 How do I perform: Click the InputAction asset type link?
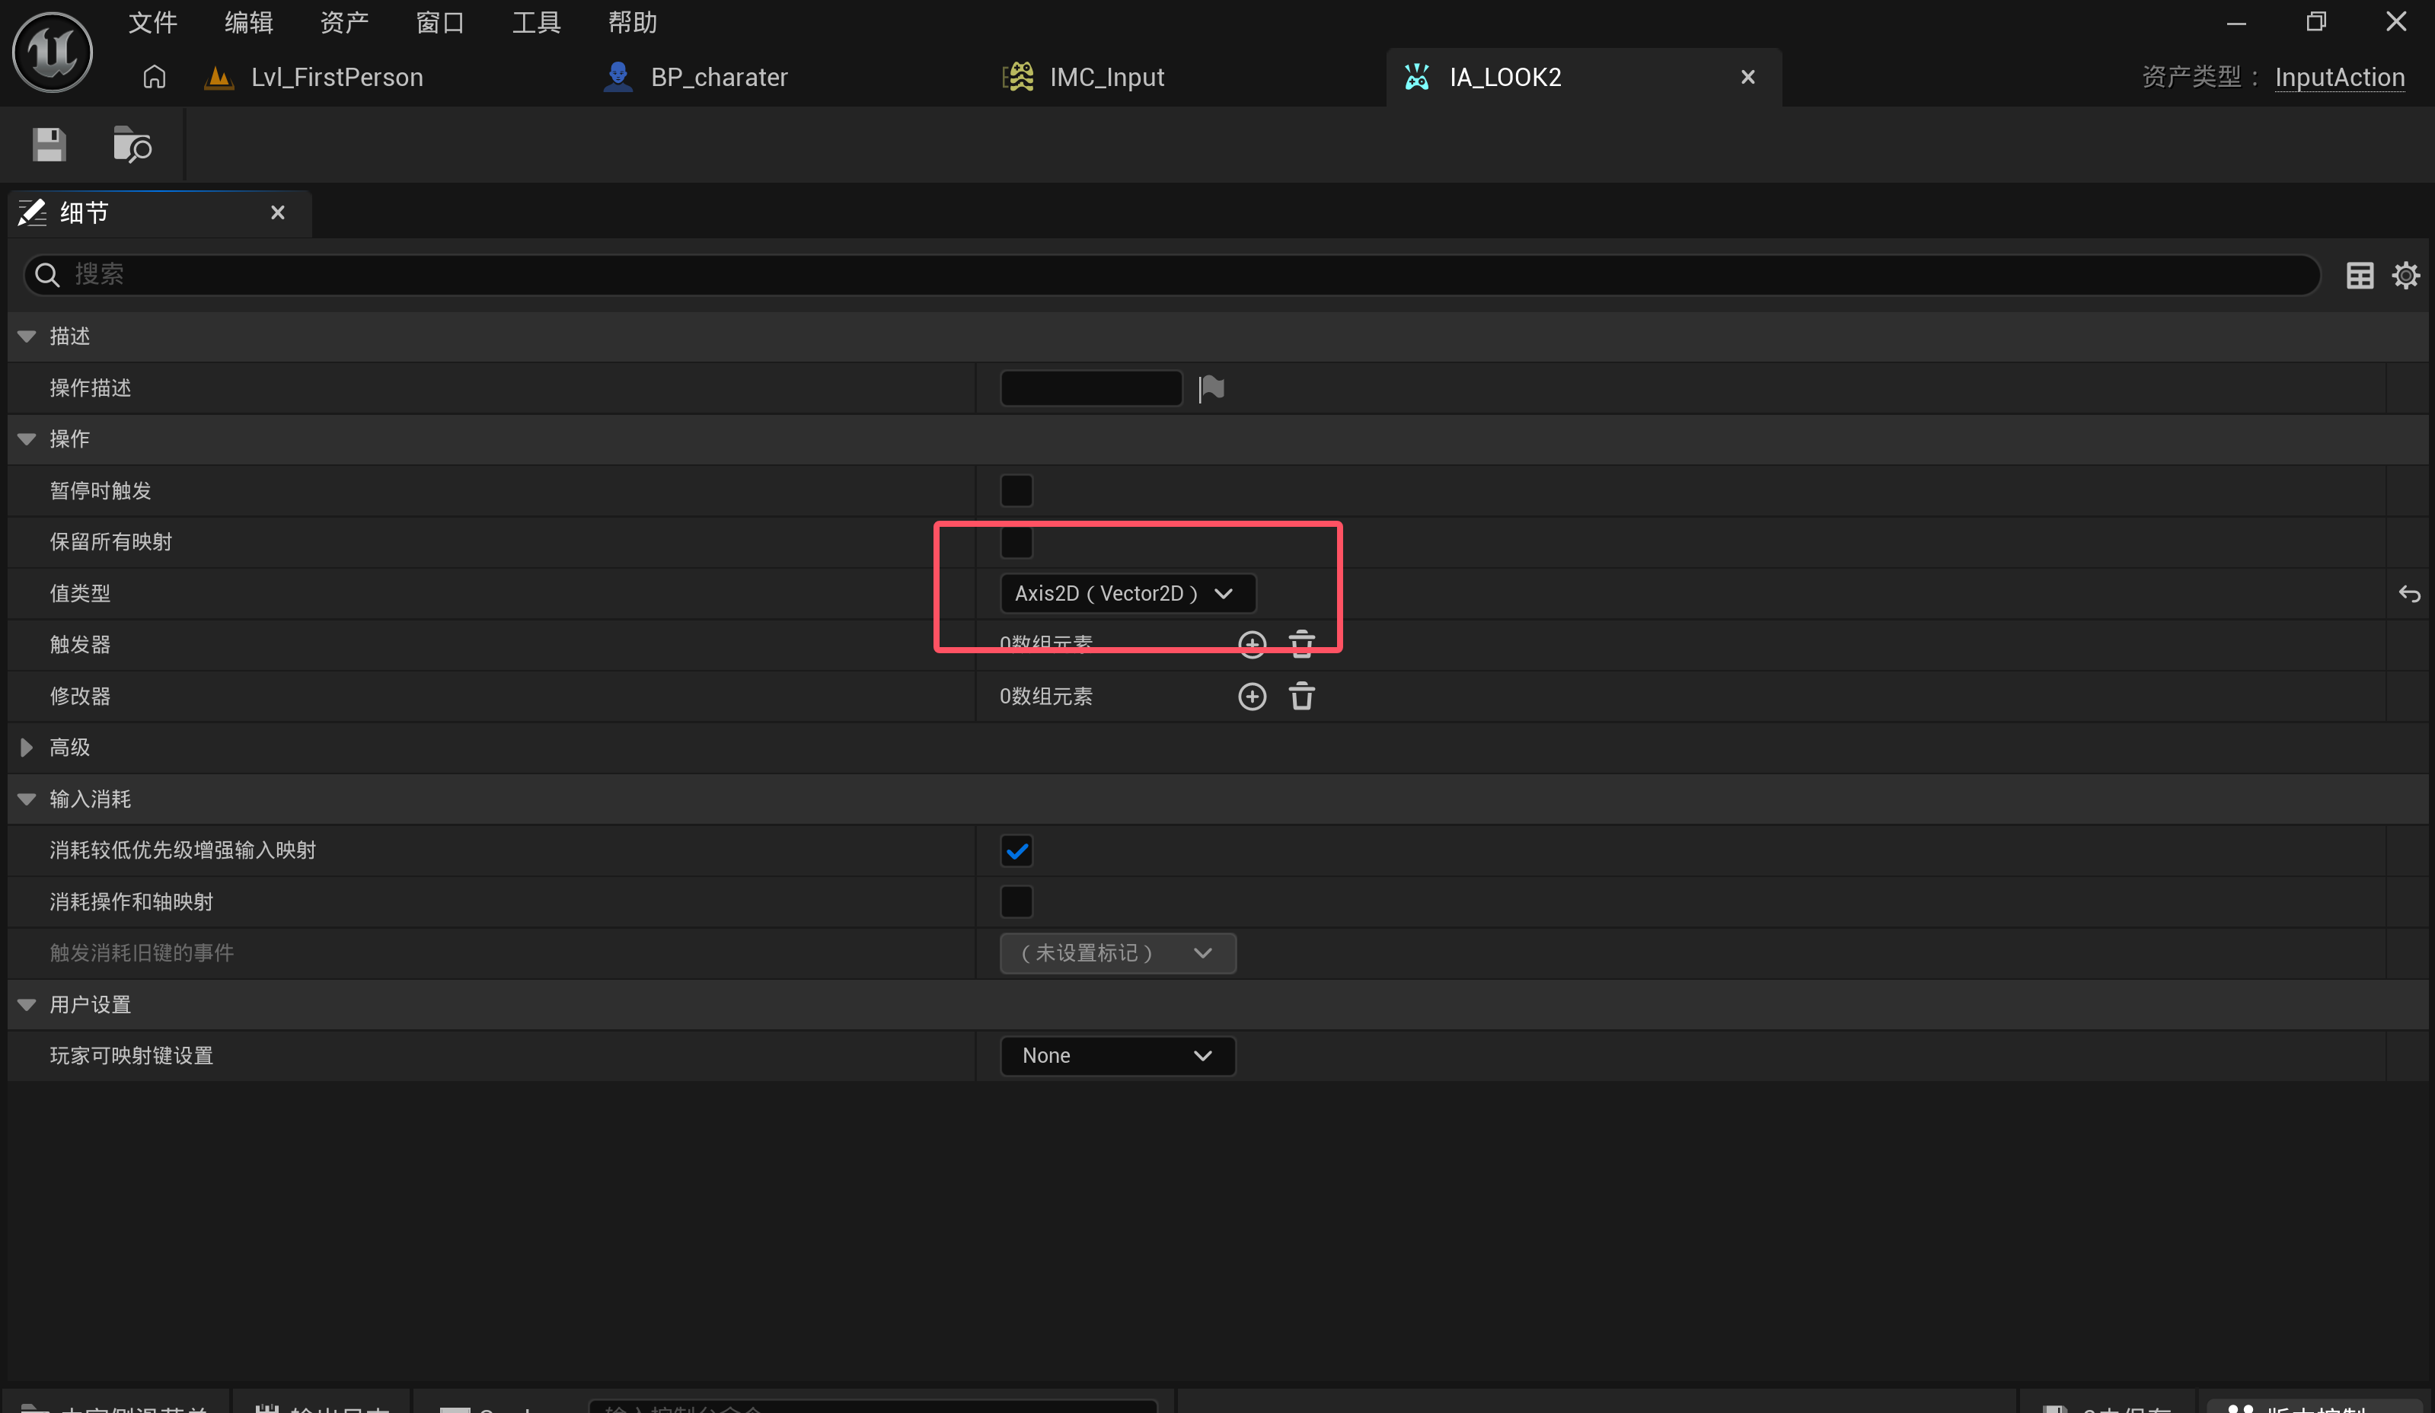(x=2338, y=77)
